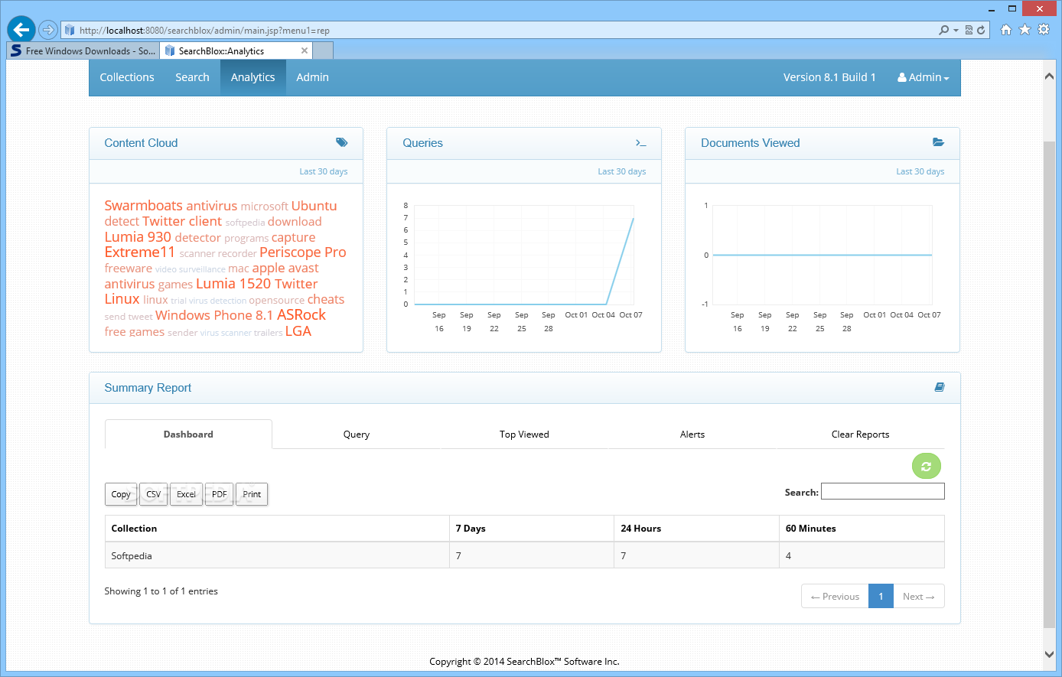Click the scrollbar's down arrow
1062x677 pixels.
[x=1049, y=654]
